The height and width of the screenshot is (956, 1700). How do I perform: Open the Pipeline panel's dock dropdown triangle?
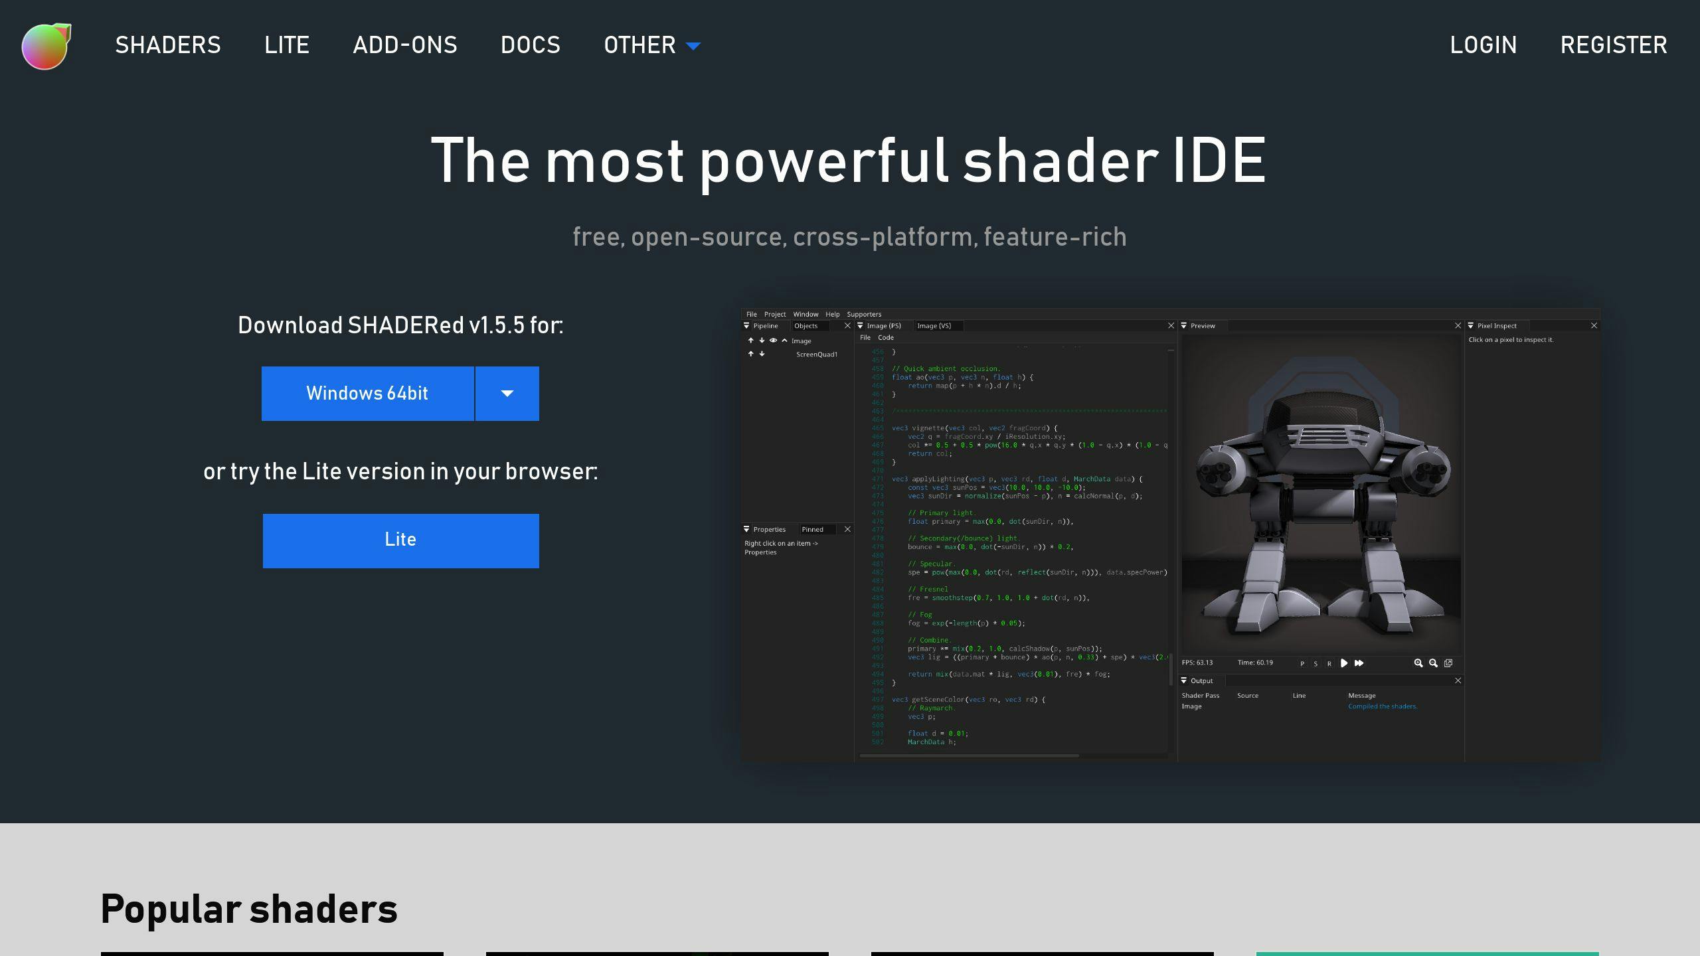[746, 326]
